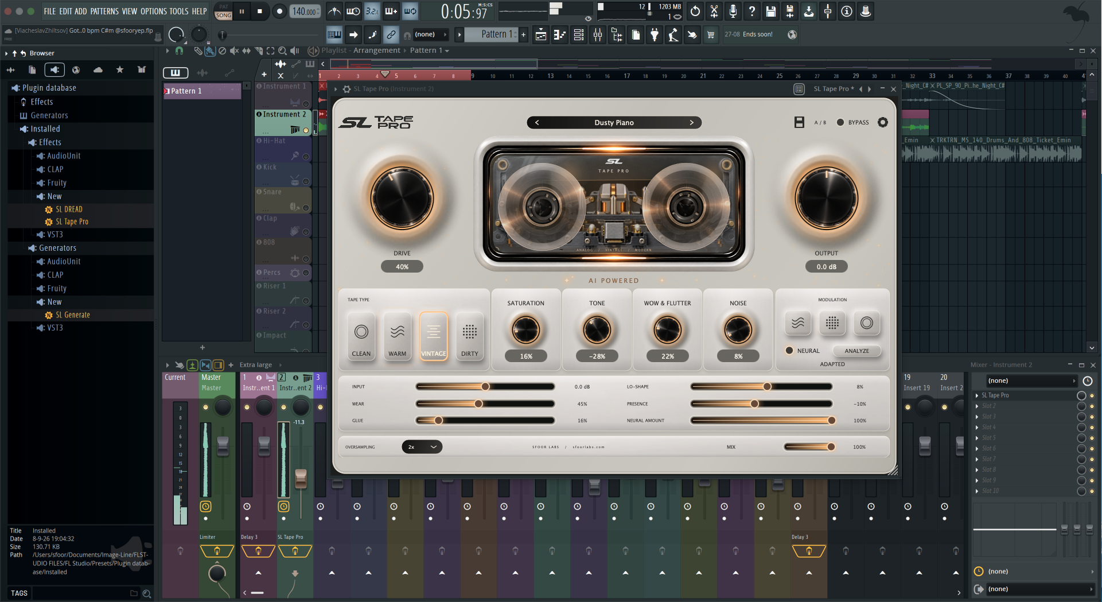Open the channel rack icon in the toolbar

tap(579, 35)
